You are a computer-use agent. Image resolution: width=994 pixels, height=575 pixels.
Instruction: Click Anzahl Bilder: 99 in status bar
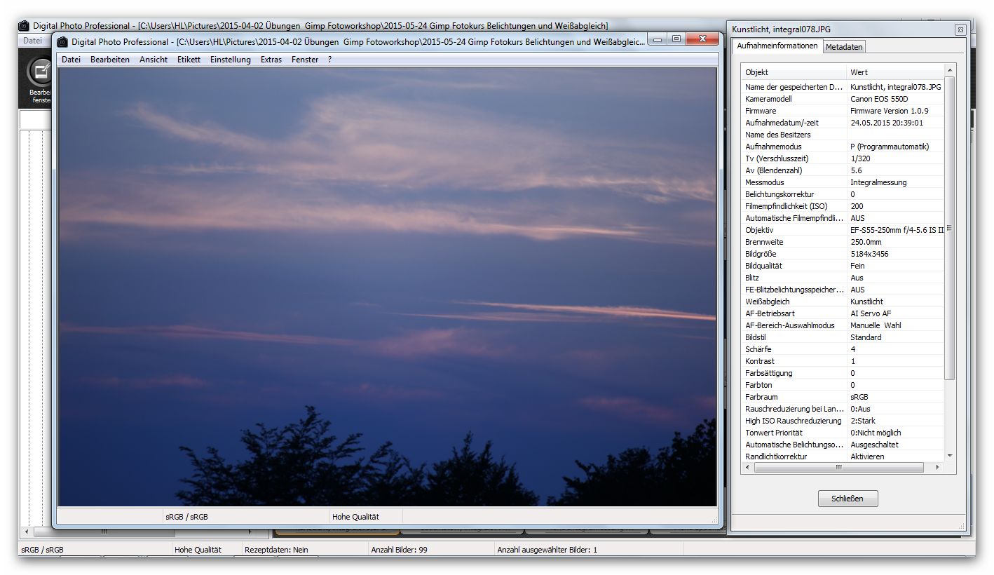click(399, 550)
